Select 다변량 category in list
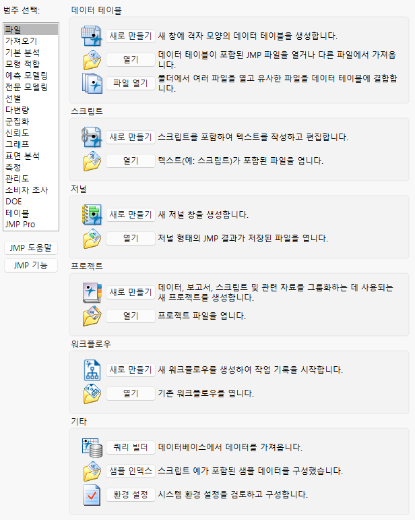Image resolution: width=415 pixels, height=520 pixels. [31, 110]
